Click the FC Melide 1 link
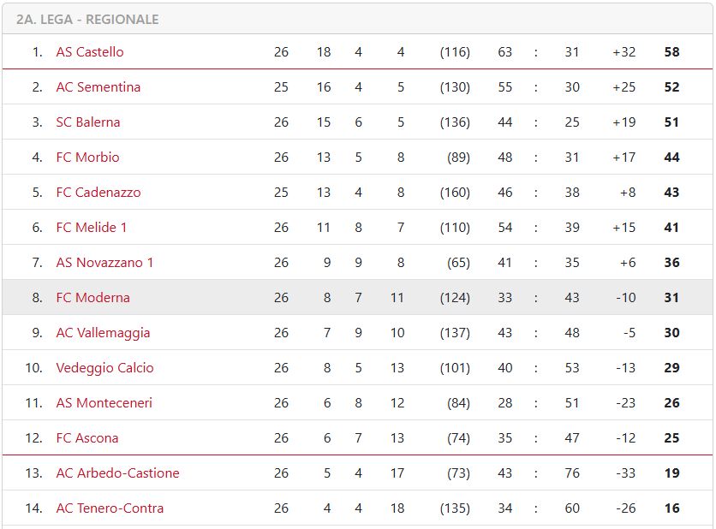 (92, 228)
